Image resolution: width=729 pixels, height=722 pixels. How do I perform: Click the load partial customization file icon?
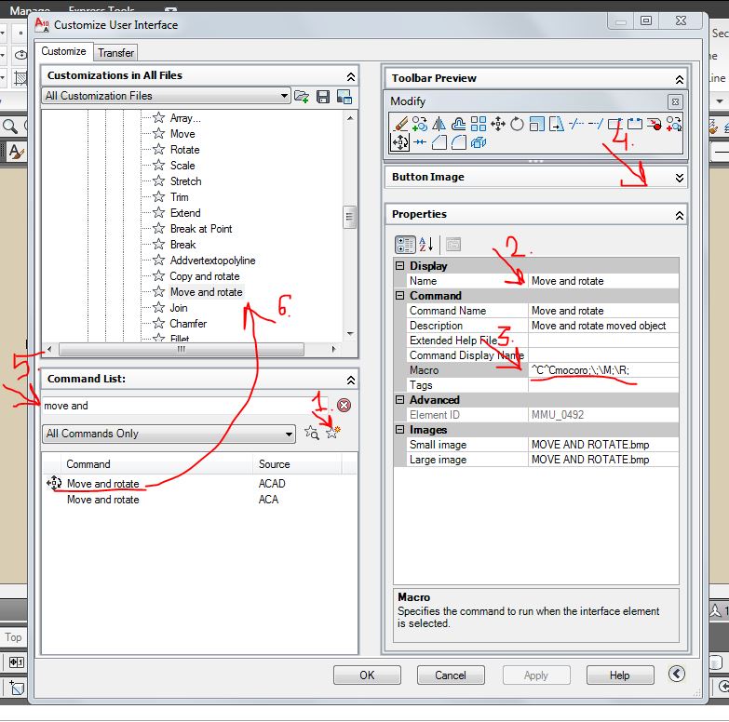coord(302,96)
